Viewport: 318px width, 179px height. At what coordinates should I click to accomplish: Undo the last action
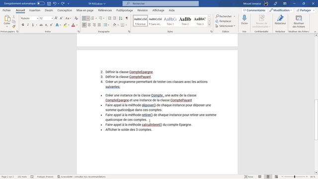click(x=55, y=3)
